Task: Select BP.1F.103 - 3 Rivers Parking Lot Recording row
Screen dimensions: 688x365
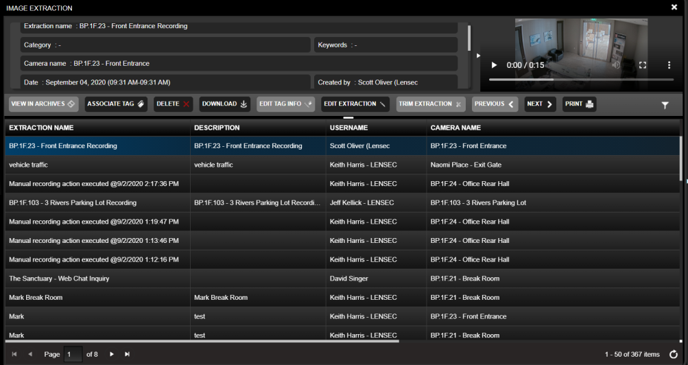Action: coord(342,202)
